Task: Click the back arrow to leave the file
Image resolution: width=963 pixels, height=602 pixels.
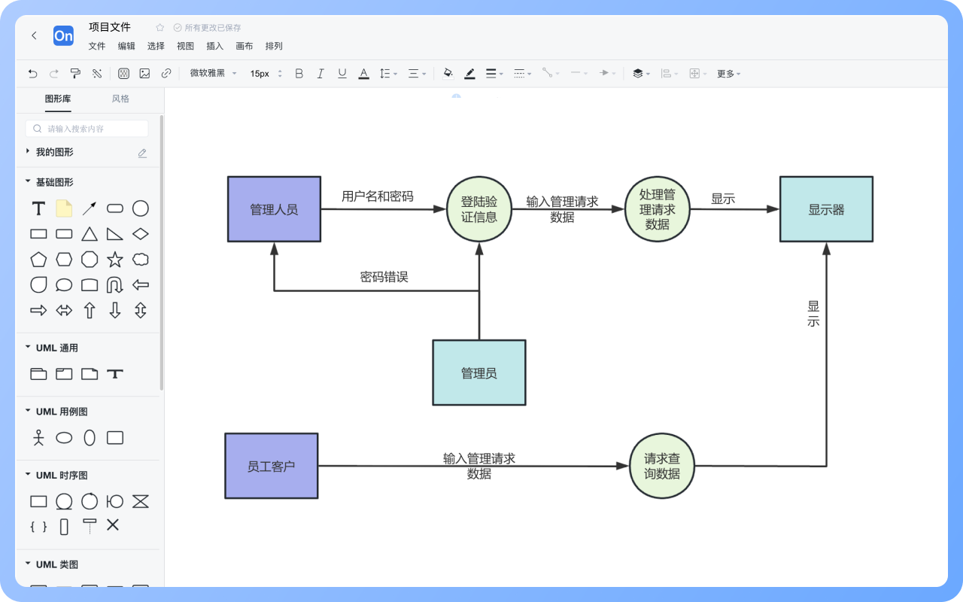Action: 35,35
